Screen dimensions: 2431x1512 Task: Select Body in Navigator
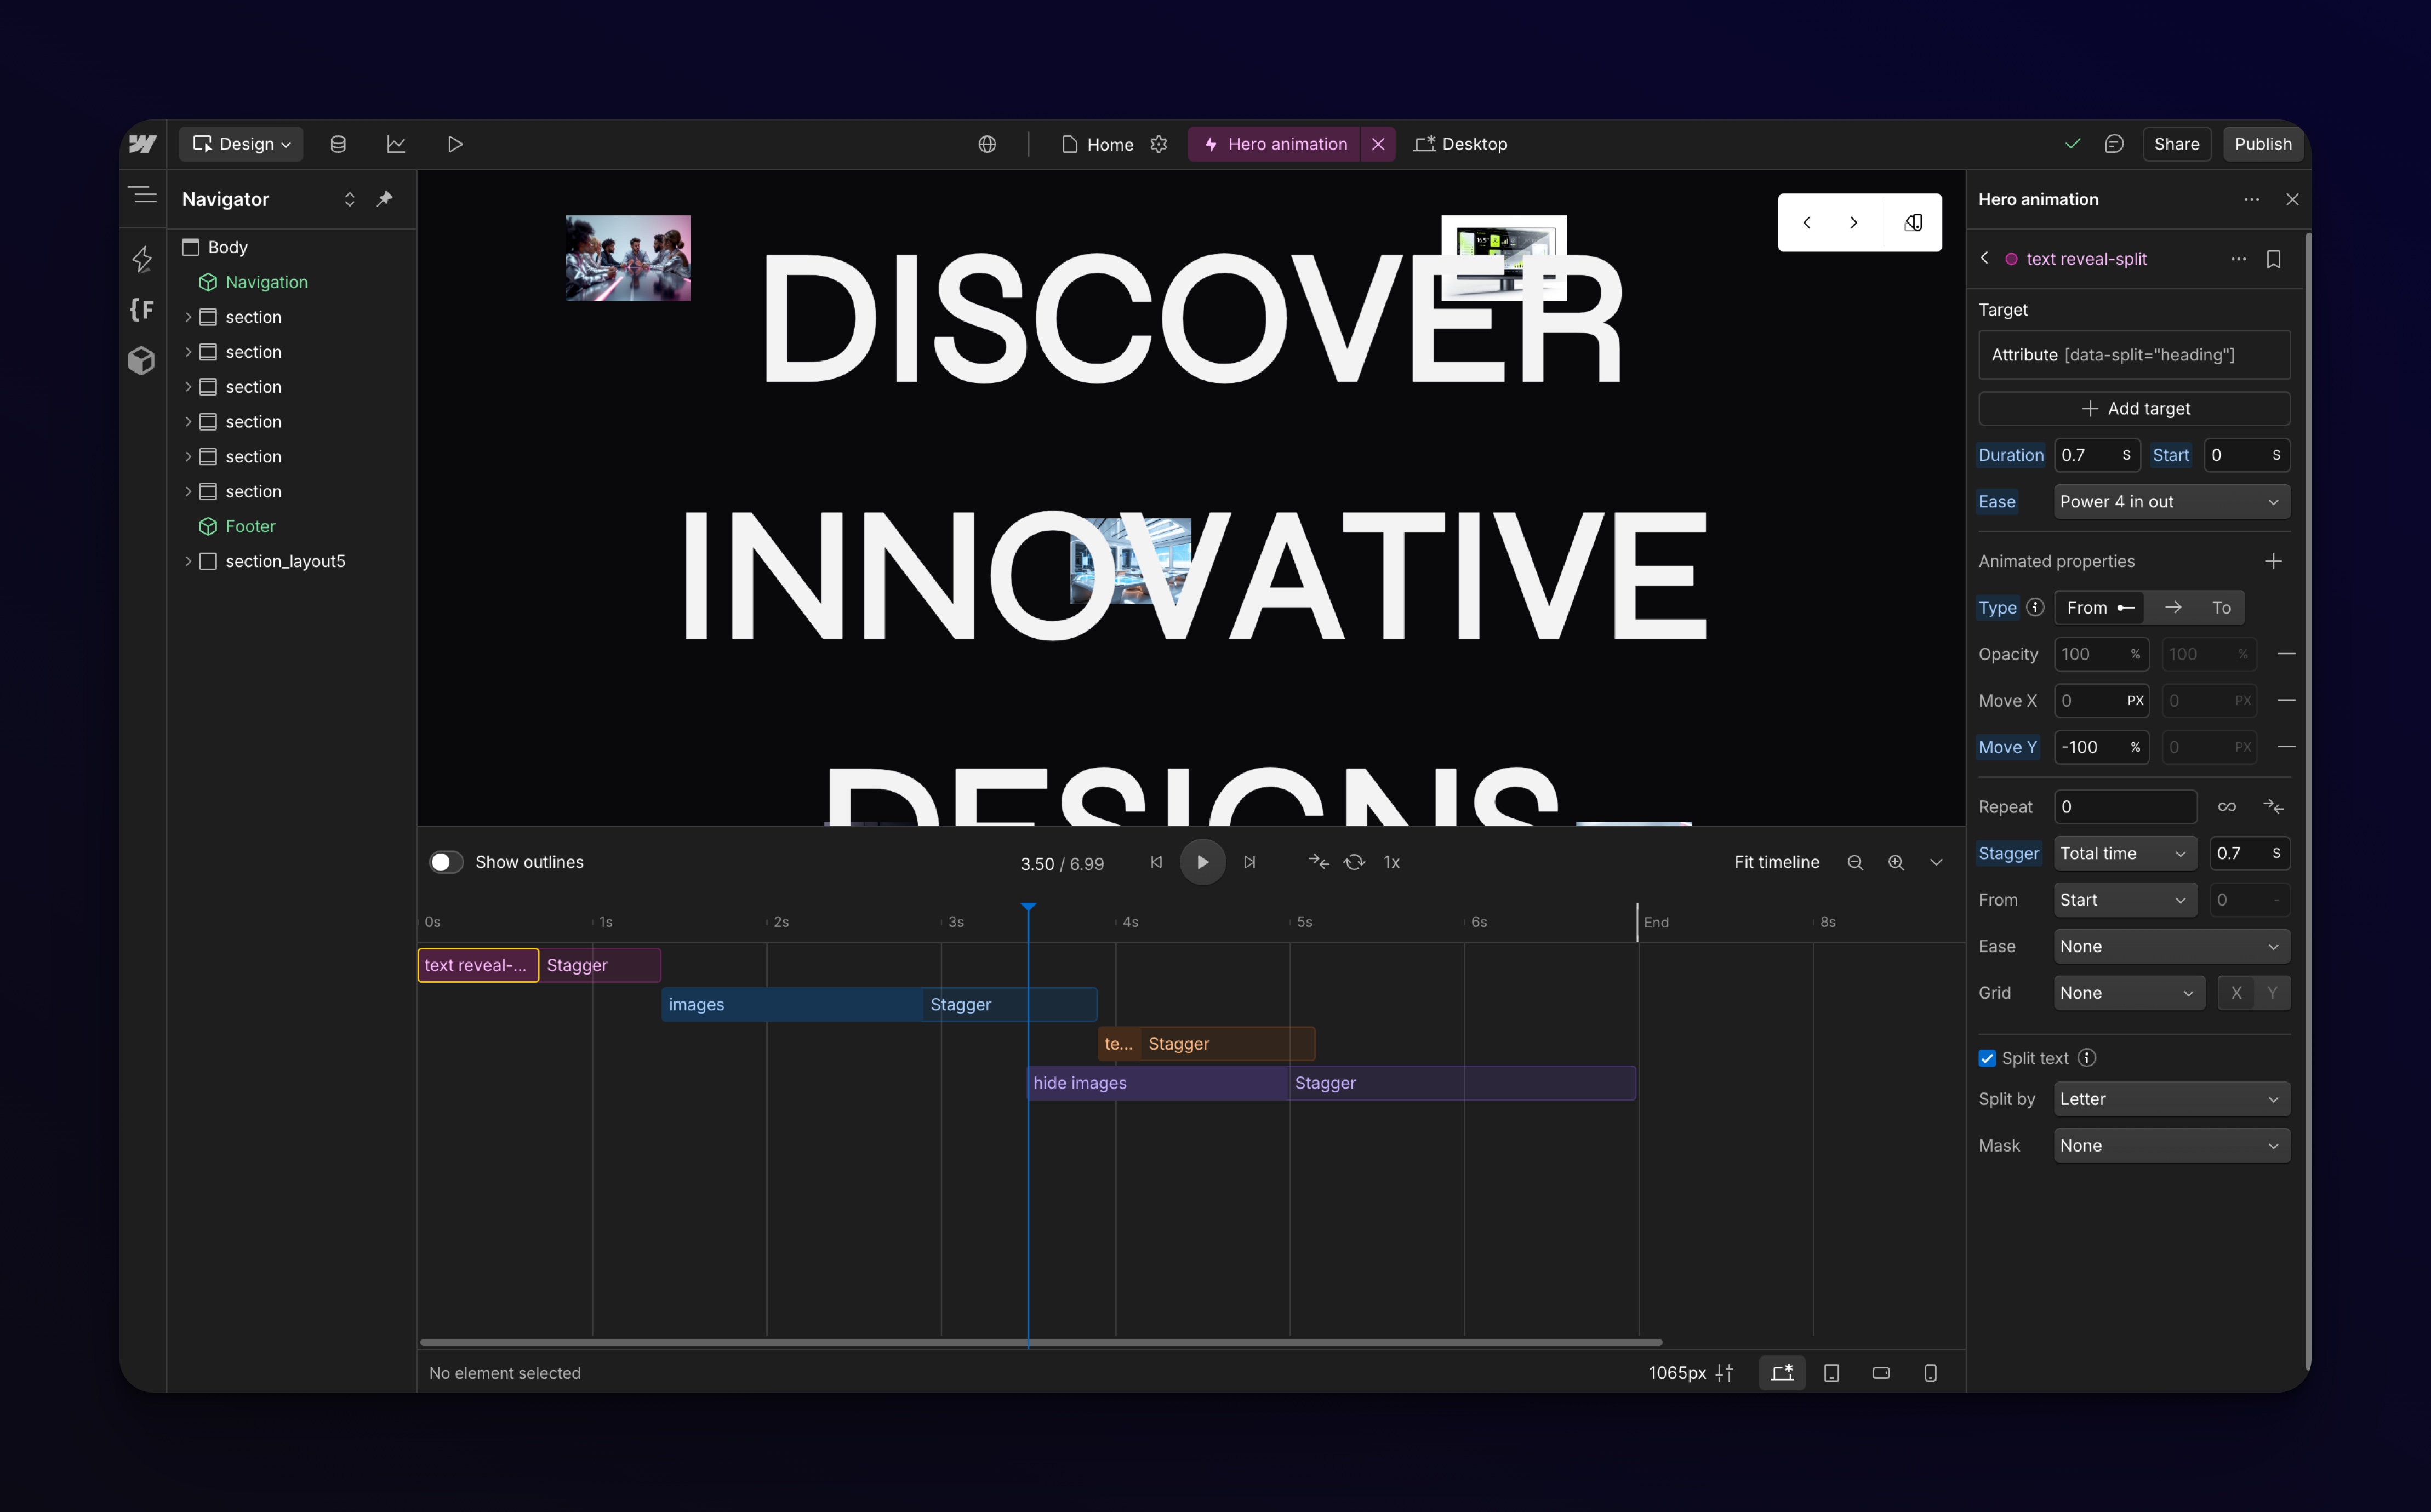coord(227,247)
